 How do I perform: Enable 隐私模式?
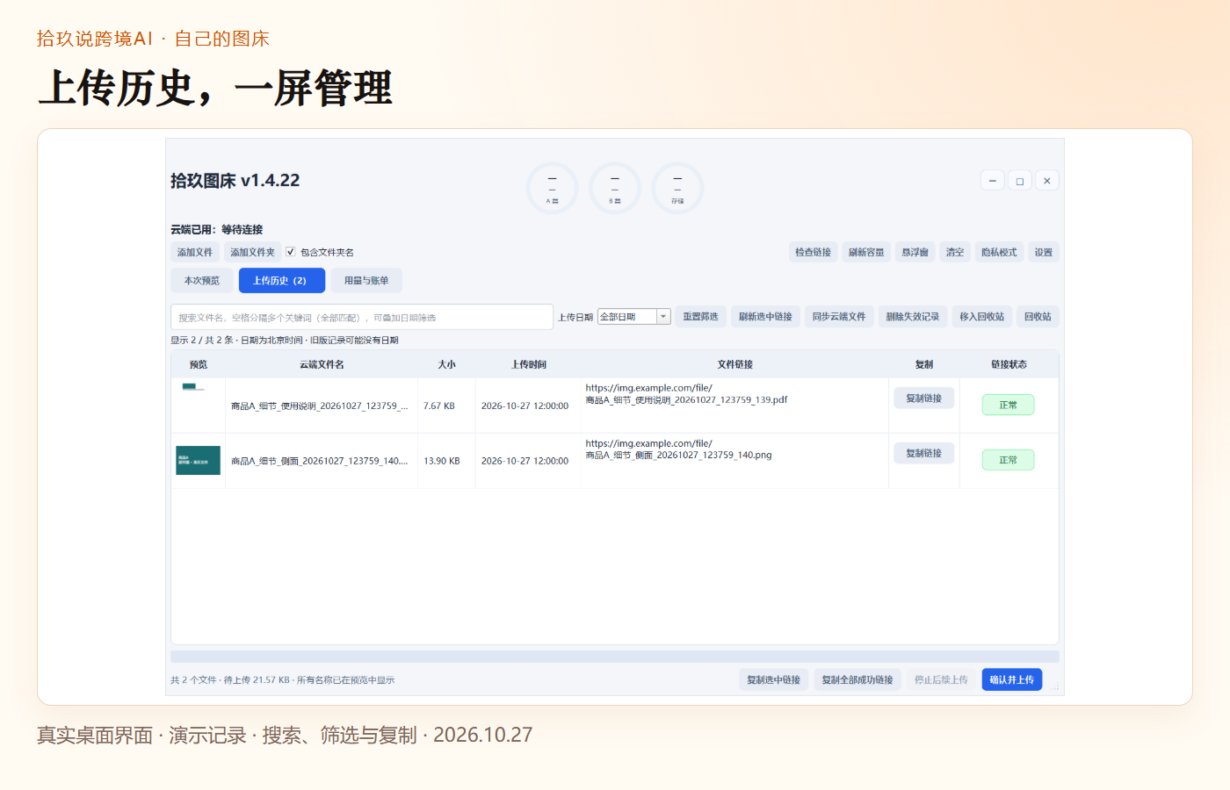coord(999,253)
